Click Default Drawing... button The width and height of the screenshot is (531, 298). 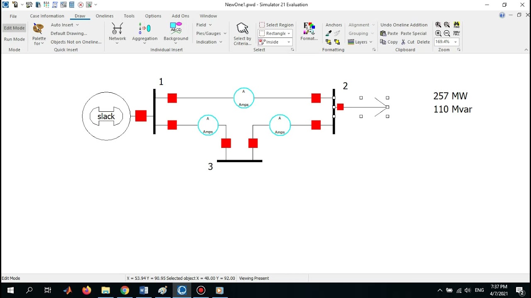[69, 34]
